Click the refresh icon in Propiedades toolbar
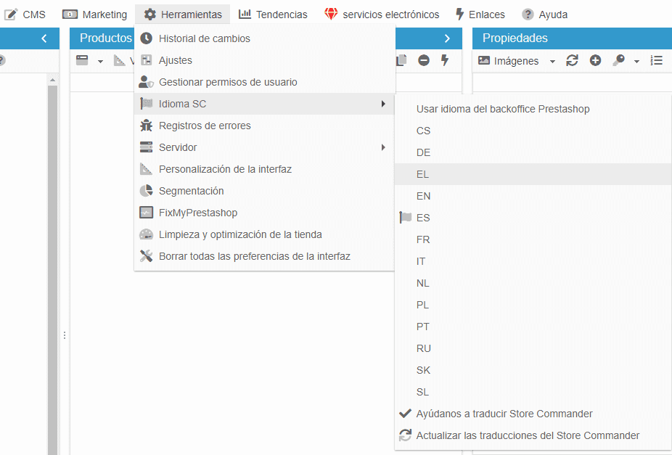 pos(572,61)
